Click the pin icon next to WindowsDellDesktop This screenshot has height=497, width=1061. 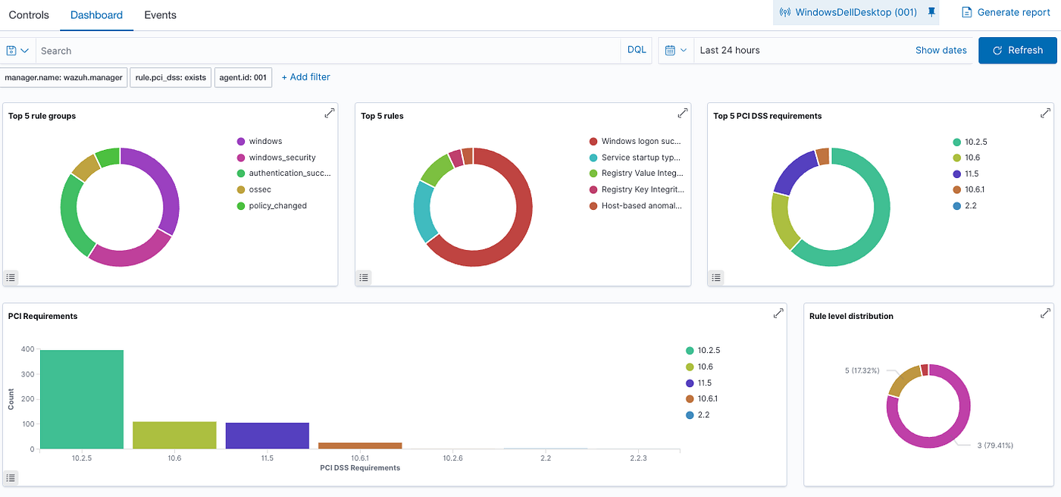[x=931, y=12]
